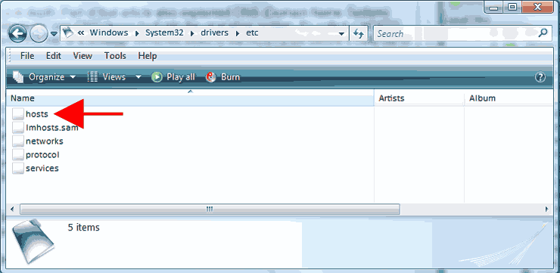560x273 pixels.
Task: Click the hosts file icon
Action: [18, 114]
